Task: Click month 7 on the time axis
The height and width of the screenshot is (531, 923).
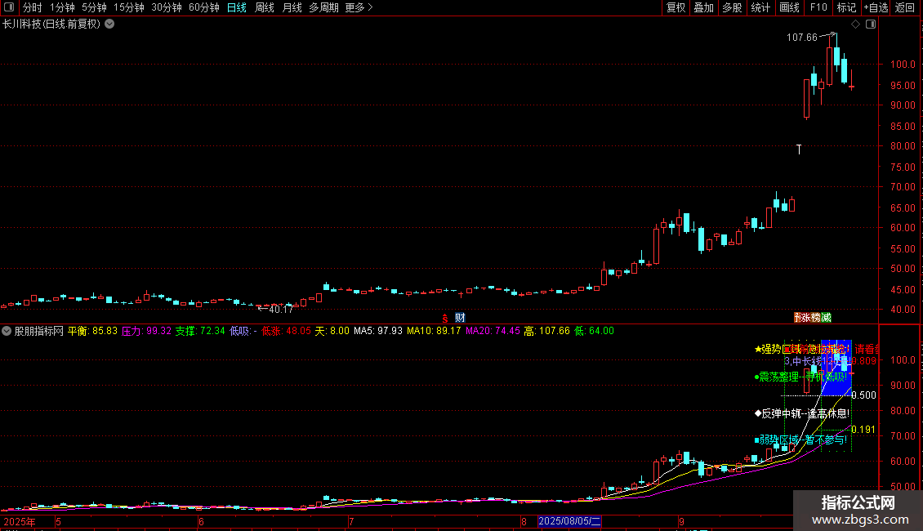Action: [351, 521]
